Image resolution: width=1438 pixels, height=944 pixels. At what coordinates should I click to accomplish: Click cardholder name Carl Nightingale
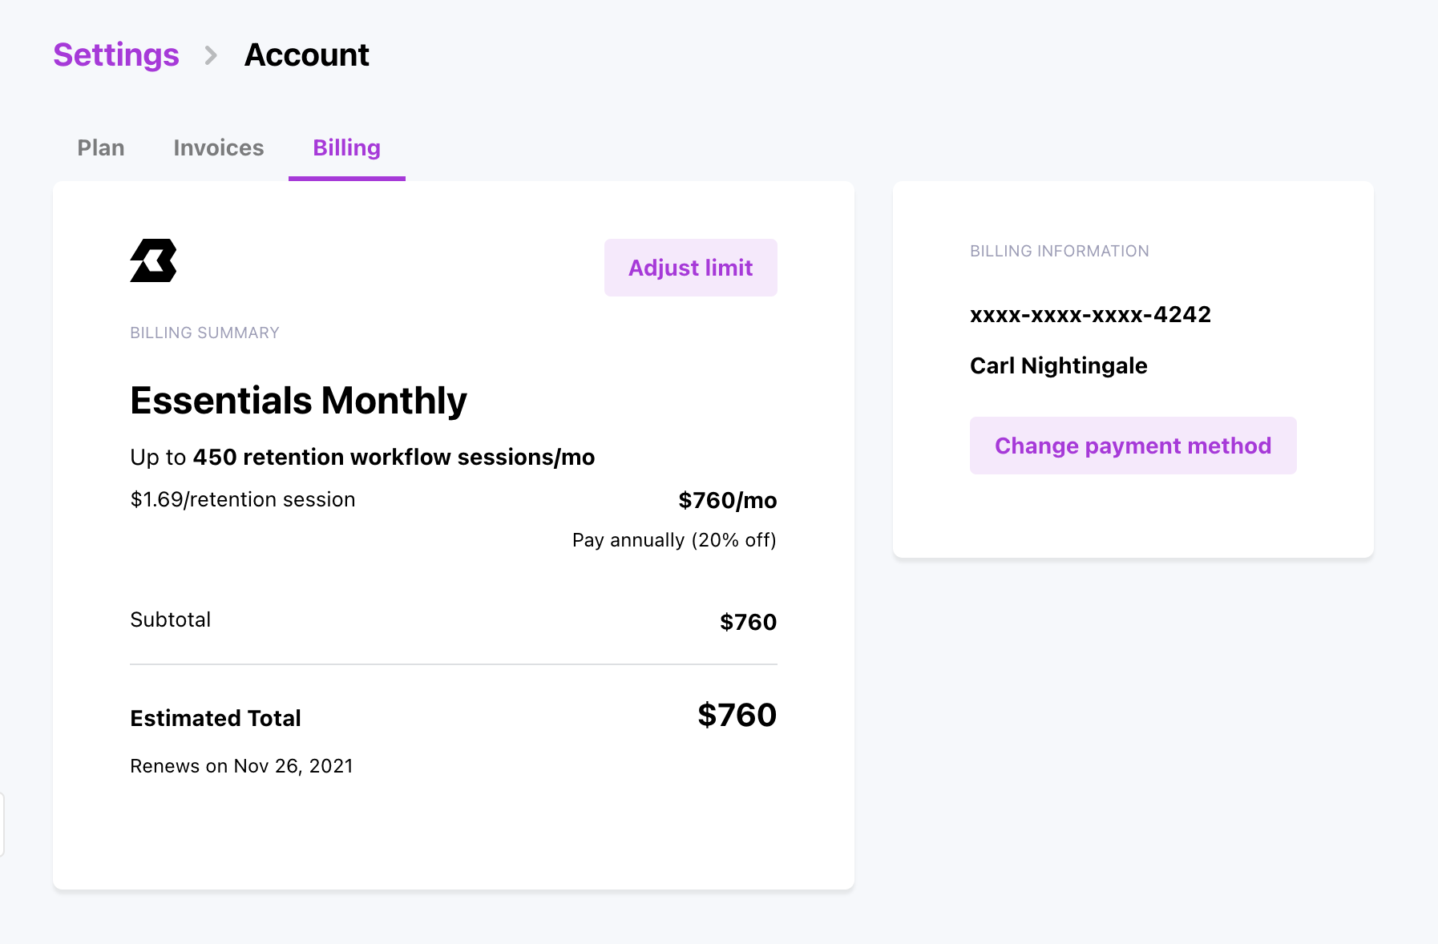pyautogui.click(x=1058, y=365)
